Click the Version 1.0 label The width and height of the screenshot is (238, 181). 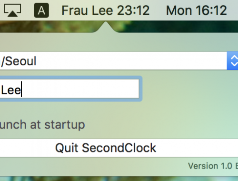coord(213,166)
